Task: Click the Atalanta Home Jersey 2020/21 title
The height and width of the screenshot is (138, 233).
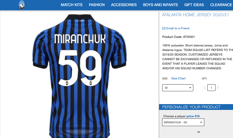Action: point(195,15)
